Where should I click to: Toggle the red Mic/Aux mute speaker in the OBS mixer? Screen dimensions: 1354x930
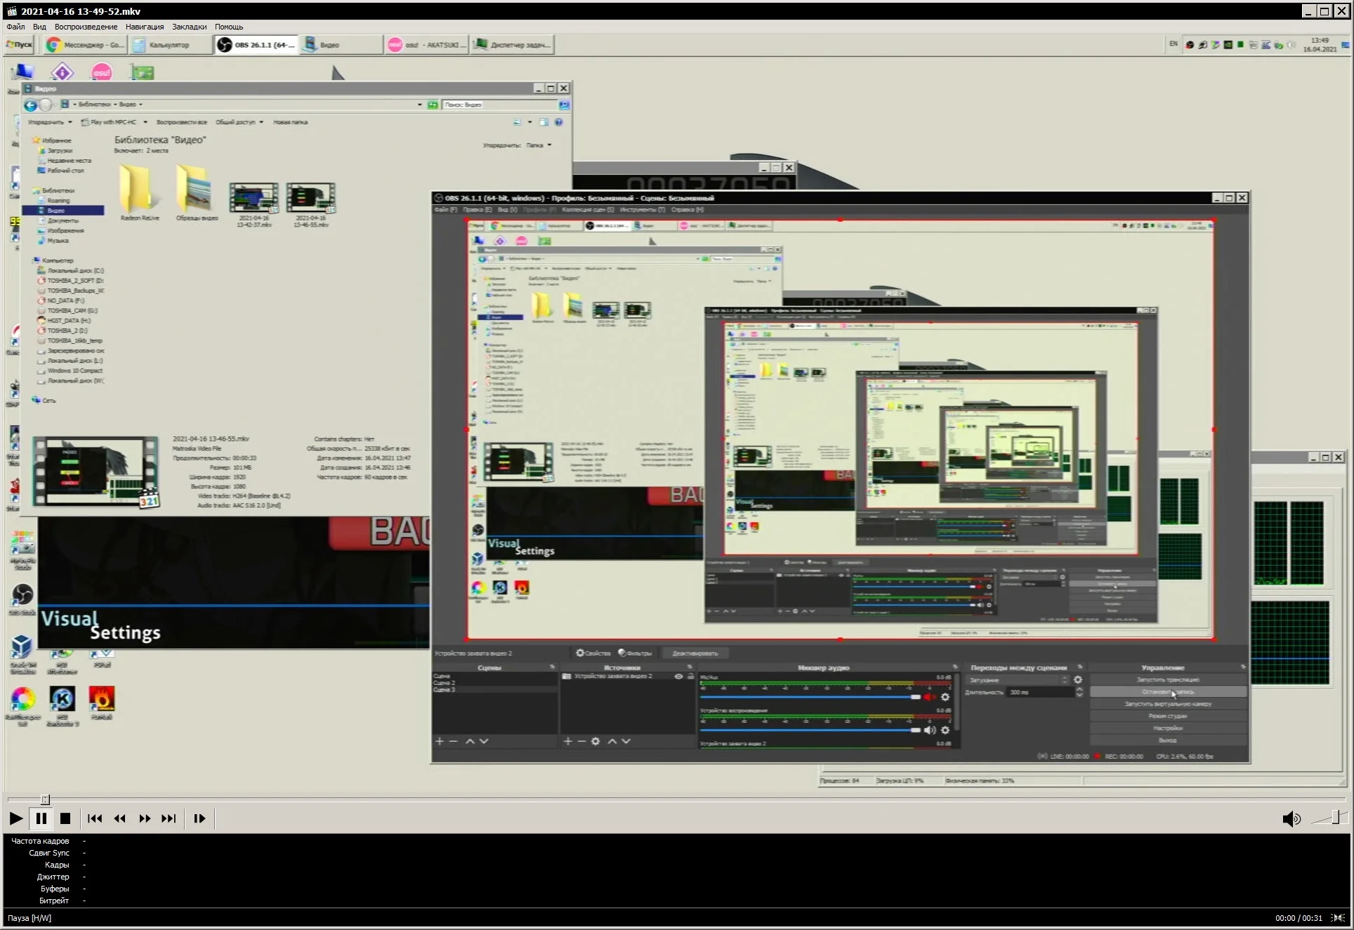[930, 697]
